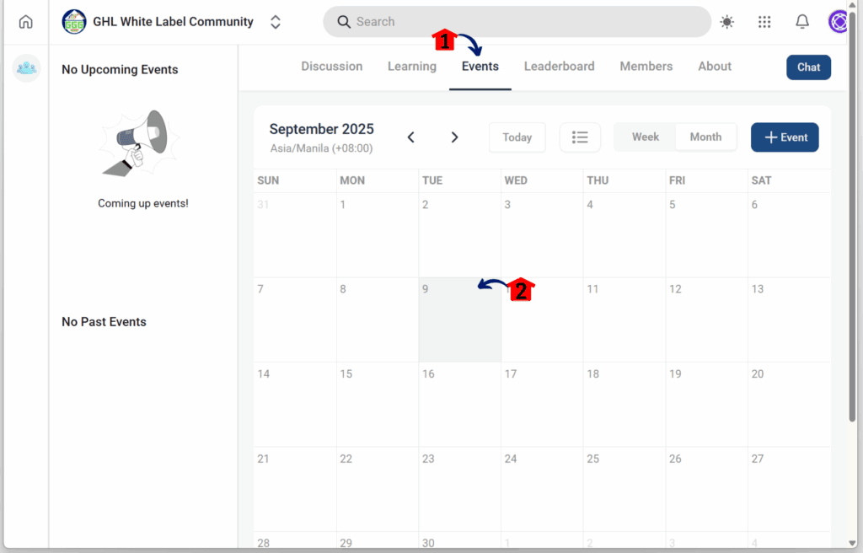Open the home icon

point(26,22)
